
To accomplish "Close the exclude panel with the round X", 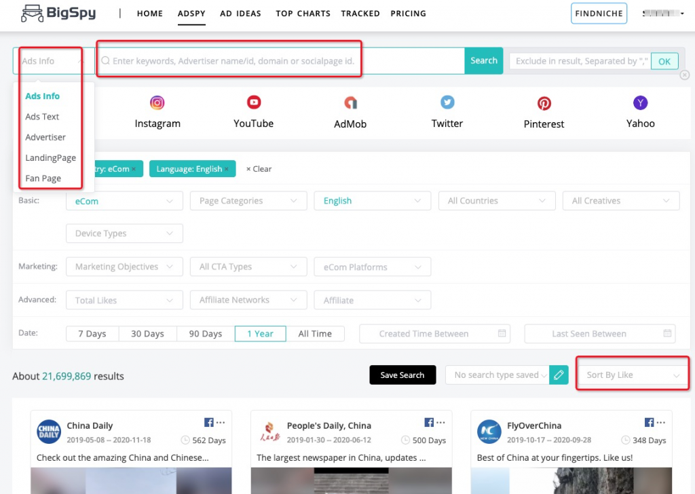I will 685,75.
